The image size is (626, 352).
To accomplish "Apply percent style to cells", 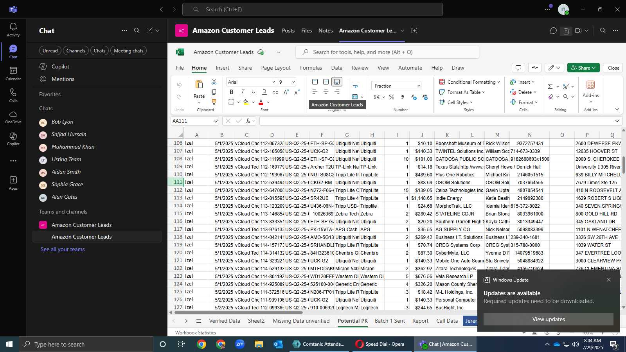I will click(392, 97).
